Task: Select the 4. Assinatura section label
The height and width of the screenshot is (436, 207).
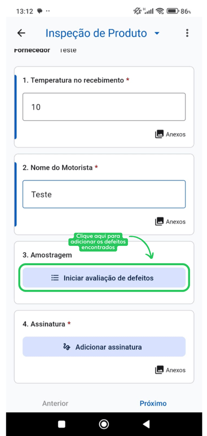Action: point(44,324)
